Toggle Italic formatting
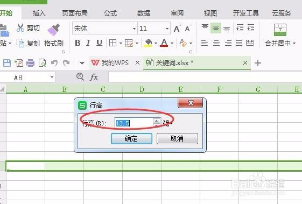The height and width of the screenshot is (204, 302). 88,43
